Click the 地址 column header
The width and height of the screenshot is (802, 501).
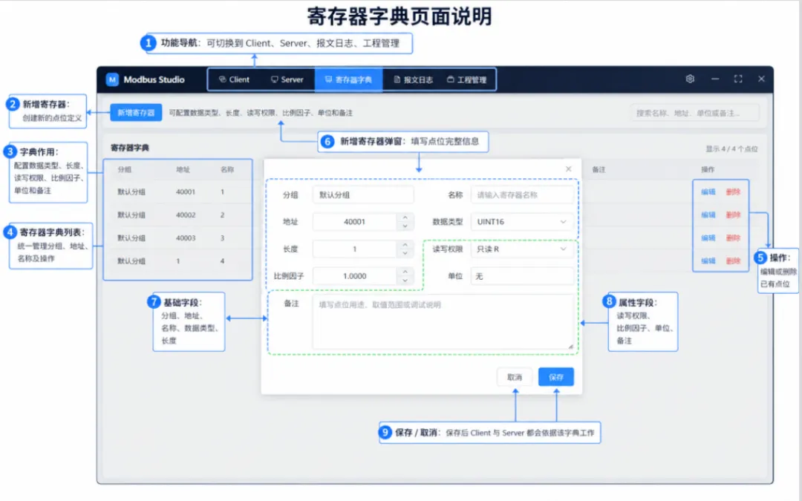183,169
